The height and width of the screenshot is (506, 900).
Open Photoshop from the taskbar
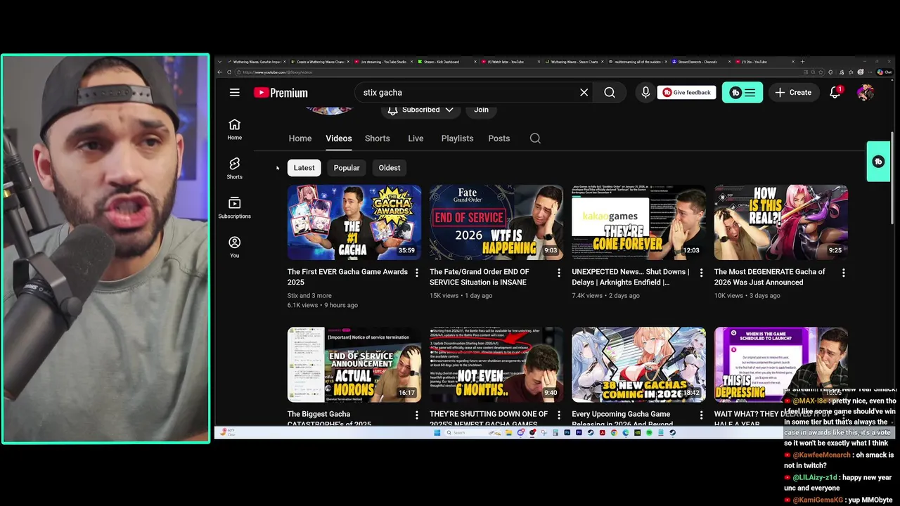click(x=567, y=433)
